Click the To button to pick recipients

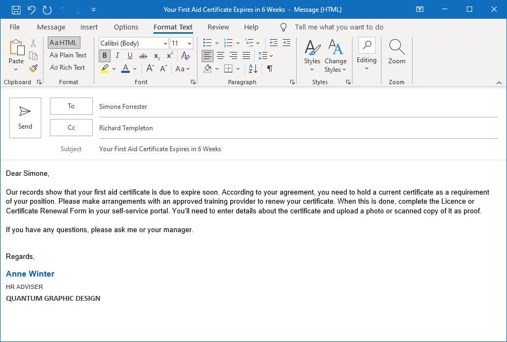tap(71, 106)
